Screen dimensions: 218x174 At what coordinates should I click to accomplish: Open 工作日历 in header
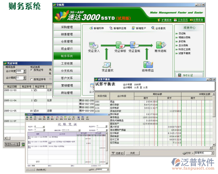click(x=181, y=20)
